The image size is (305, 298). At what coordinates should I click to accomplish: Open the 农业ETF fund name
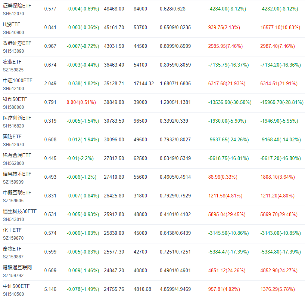pyautogui.click(x=12, y=62)
